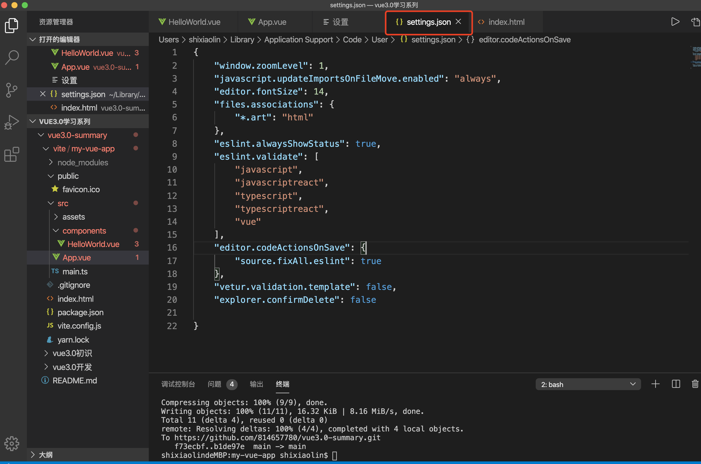Close the settings.json editor tab
Image resolution: width=701 pixels, height=464 pixels.
pos(458,22)
